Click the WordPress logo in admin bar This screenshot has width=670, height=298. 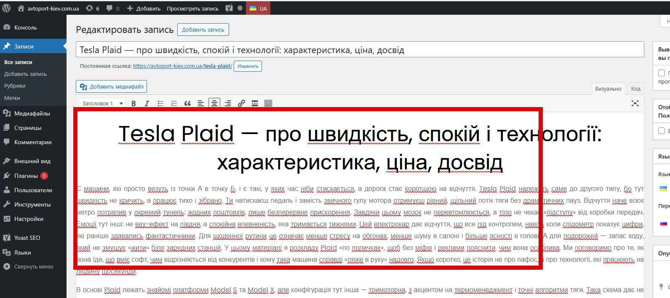(x=6, y=8)
